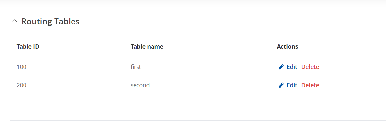Click empty space right of first row's Delete
386x134 pixels.
click(352, 67)
